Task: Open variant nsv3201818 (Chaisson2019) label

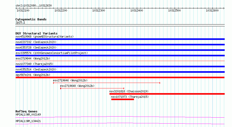Action: point(129,91)
